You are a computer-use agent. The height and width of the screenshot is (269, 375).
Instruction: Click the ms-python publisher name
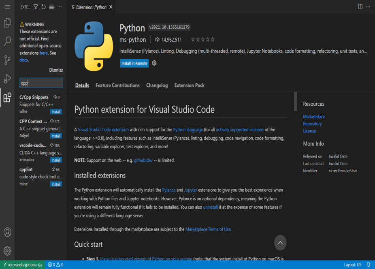point(132,39)
